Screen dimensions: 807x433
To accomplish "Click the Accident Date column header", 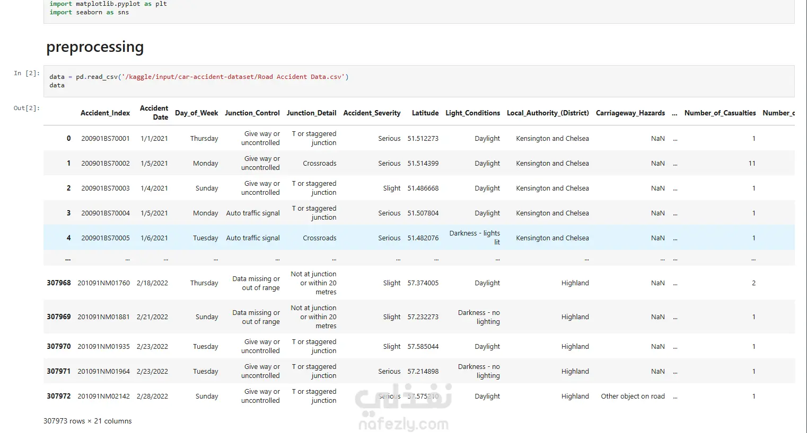I will click(x=154, y=113).
